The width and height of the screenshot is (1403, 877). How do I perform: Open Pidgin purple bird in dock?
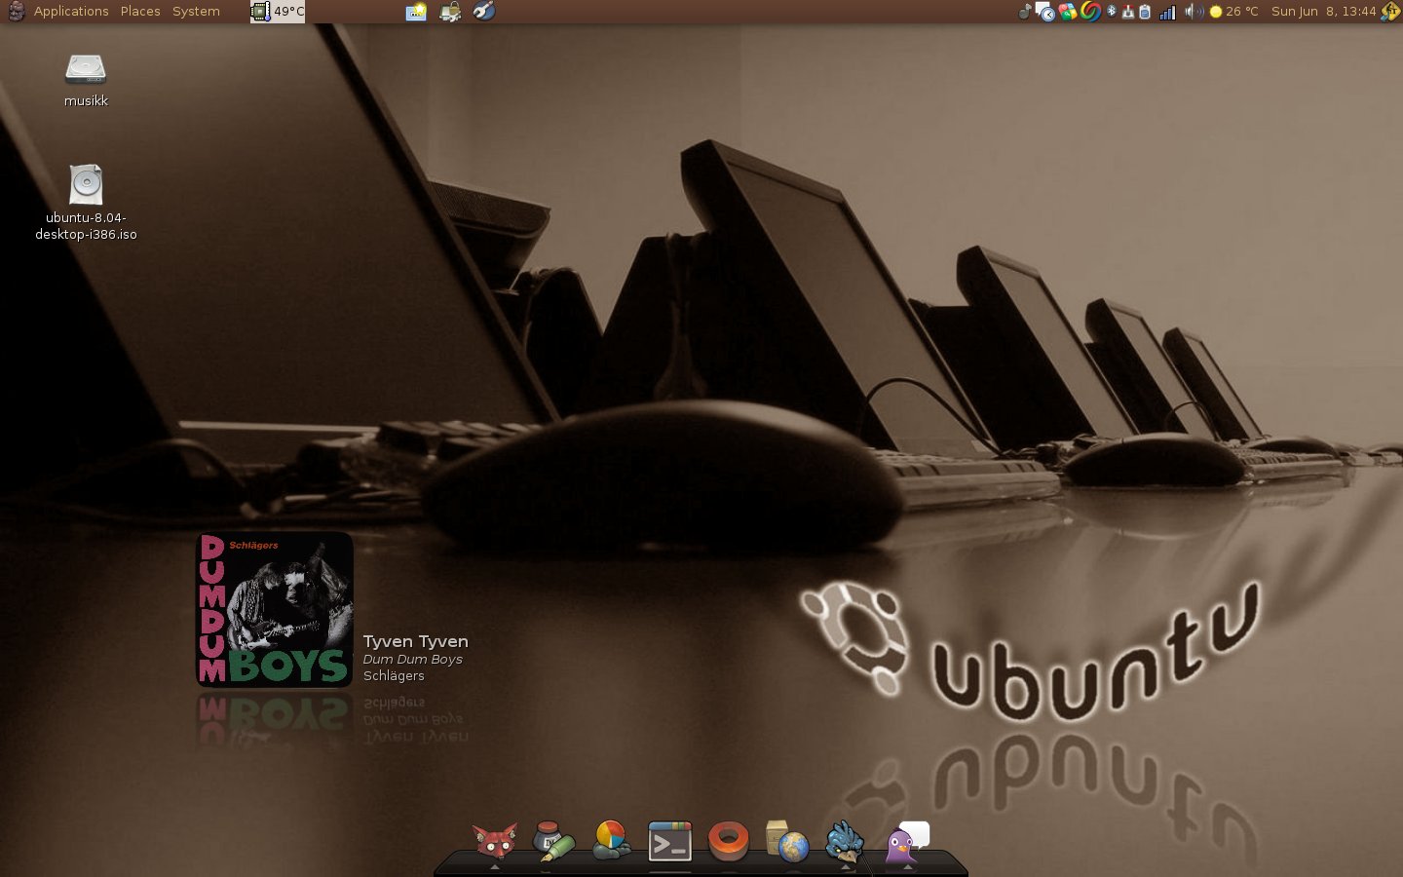point(906,842)
